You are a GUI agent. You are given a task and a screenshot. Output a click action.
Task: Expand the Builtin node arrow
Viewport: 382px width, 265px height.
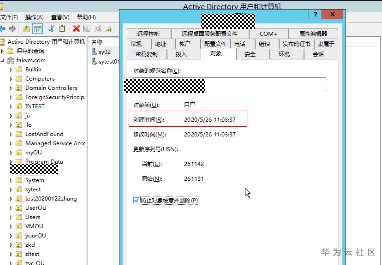pyautogui.click(x=11, y=69)
